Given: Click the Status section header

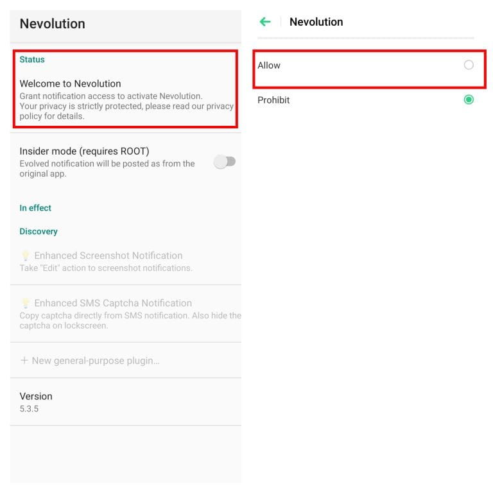Looking at the screenshot, I should (x=32, y=60).
